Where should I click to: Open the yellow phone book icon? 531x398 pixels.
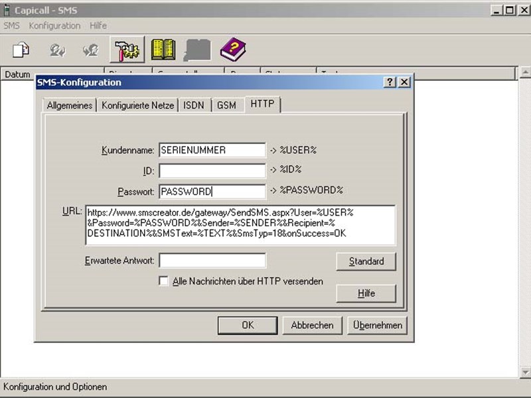(x=163, y=49)
